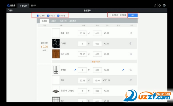The image size is (173, 106).
Task: Open the info icon in top bar
Action: tap(155, 5)
